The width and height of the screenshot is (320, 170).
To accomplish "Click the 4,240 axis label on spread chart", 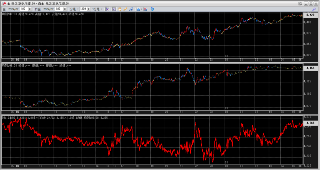I will [x=308, y=146].
